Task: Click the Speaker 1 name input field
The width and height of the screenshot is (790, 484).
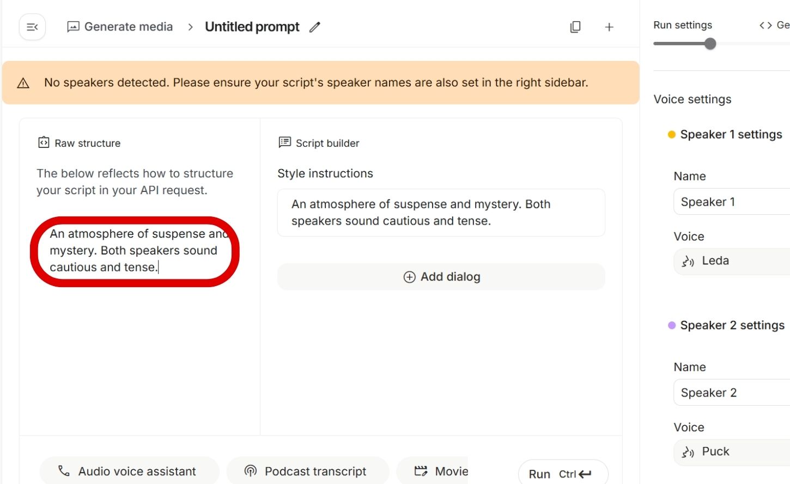Action: tap(730, 202)
